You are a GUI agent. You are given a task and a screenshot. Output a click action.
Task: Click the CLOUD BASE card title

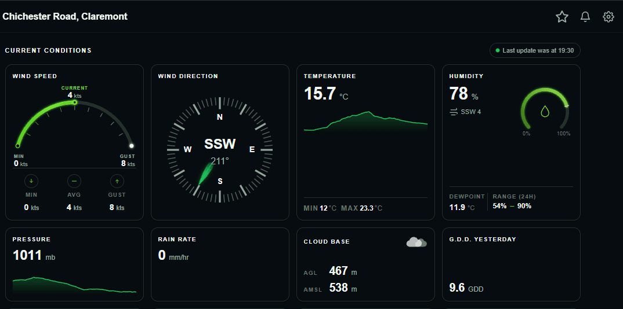pyautogui.click(x=327, y=242)
